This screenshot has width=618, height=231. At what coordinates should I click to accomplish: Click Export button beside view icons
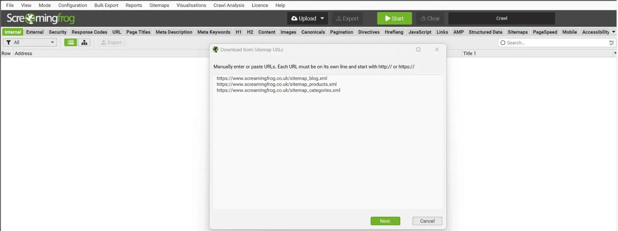click(111, 42)
